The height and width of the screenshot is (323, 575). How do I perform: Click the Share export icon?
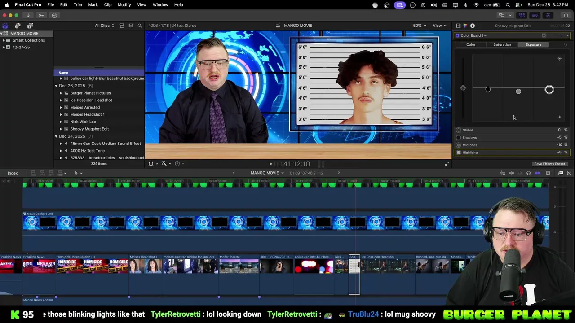[x=566, y=15]
